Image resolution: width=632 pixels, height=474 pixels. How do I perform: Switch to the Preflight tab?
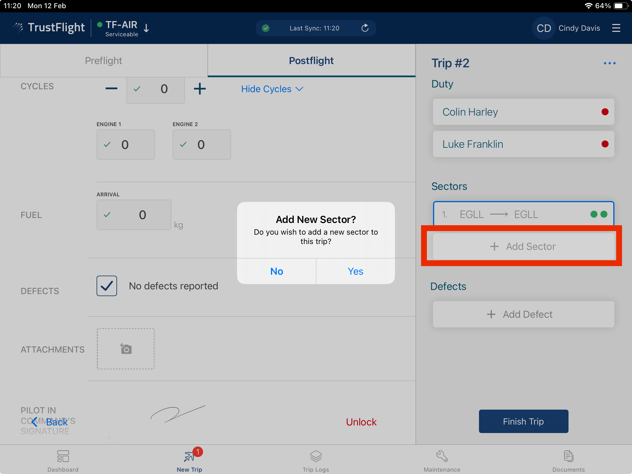coord(104,61)
